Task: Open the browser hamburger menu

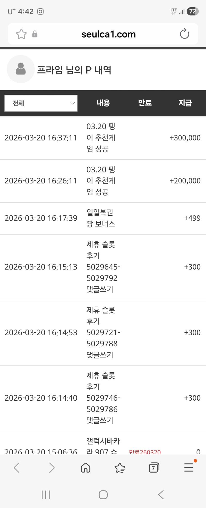Action: point(188,468)
